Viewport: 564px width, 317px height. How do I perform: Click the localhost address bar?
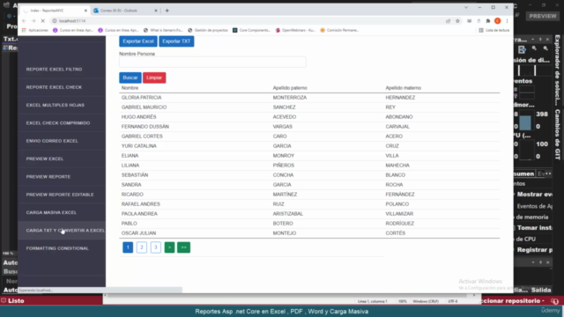(249, 21)
